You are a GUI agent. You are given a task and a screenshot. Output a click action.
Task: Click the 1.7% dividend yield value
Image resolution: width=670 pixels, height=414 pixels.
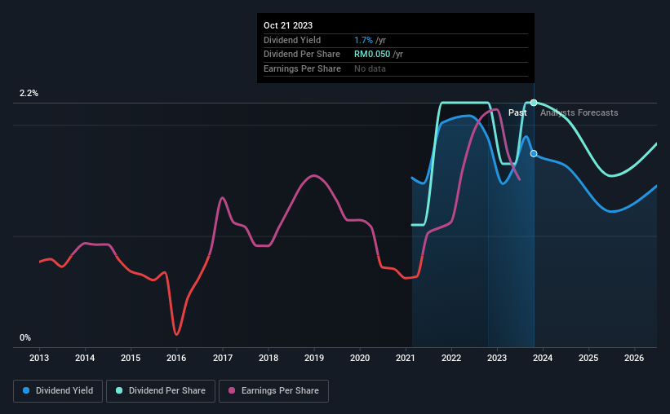click(x=364, y=40)
